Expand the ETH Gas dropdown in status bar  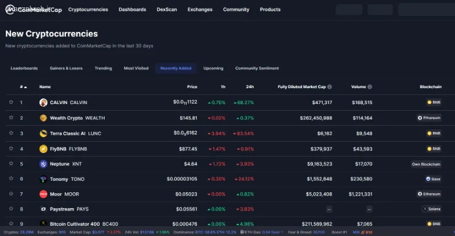tap(282, 232)
